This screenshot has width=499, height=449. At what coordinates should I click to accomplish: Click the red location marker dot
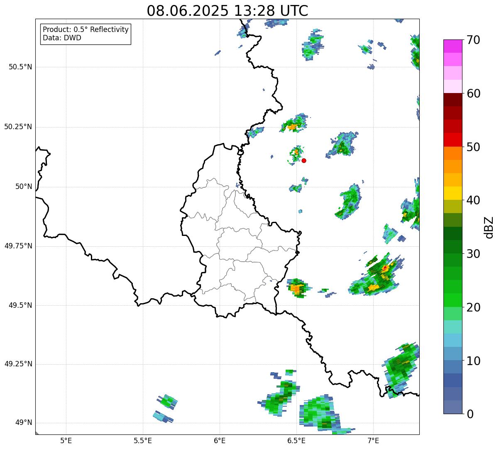pyautogui.click(x=304, y=160)
